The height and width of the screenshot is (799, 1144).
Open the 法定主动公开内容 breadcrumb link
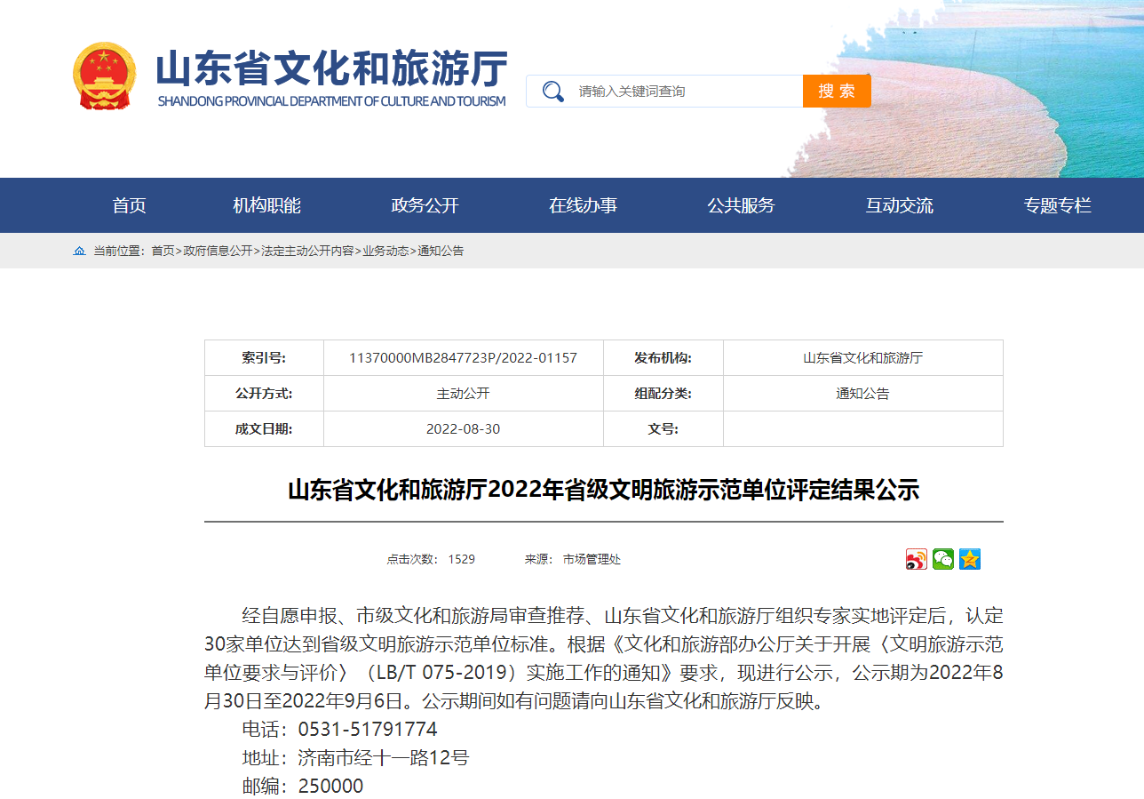coord(307,252)
